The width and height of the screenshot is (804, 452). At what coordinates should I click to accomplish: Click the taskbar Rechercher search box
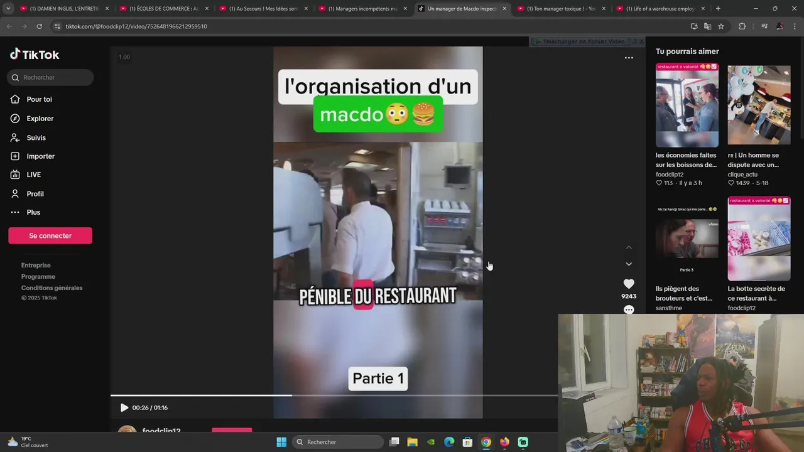339,442
